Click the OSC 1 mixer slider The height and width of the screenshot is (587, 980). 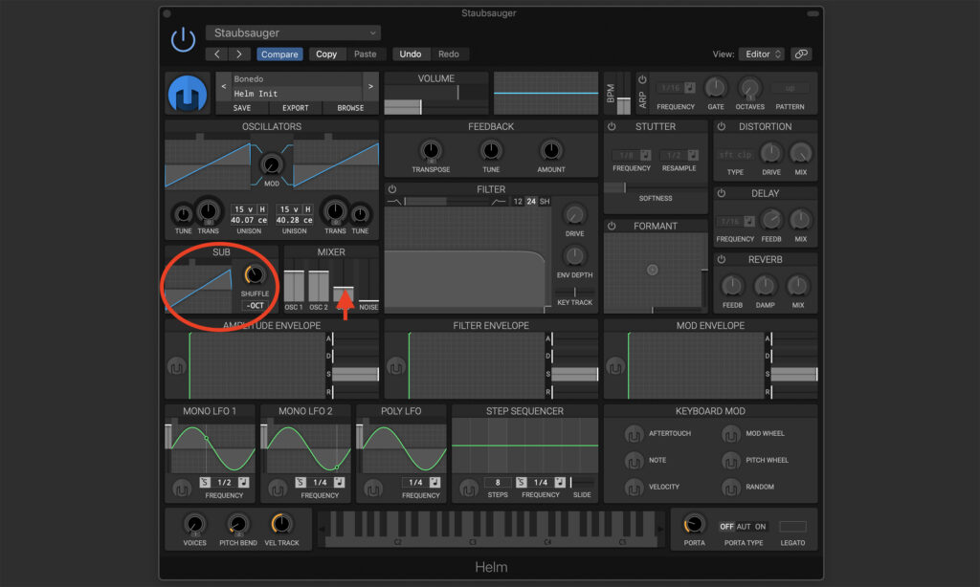tap(294, 286)
